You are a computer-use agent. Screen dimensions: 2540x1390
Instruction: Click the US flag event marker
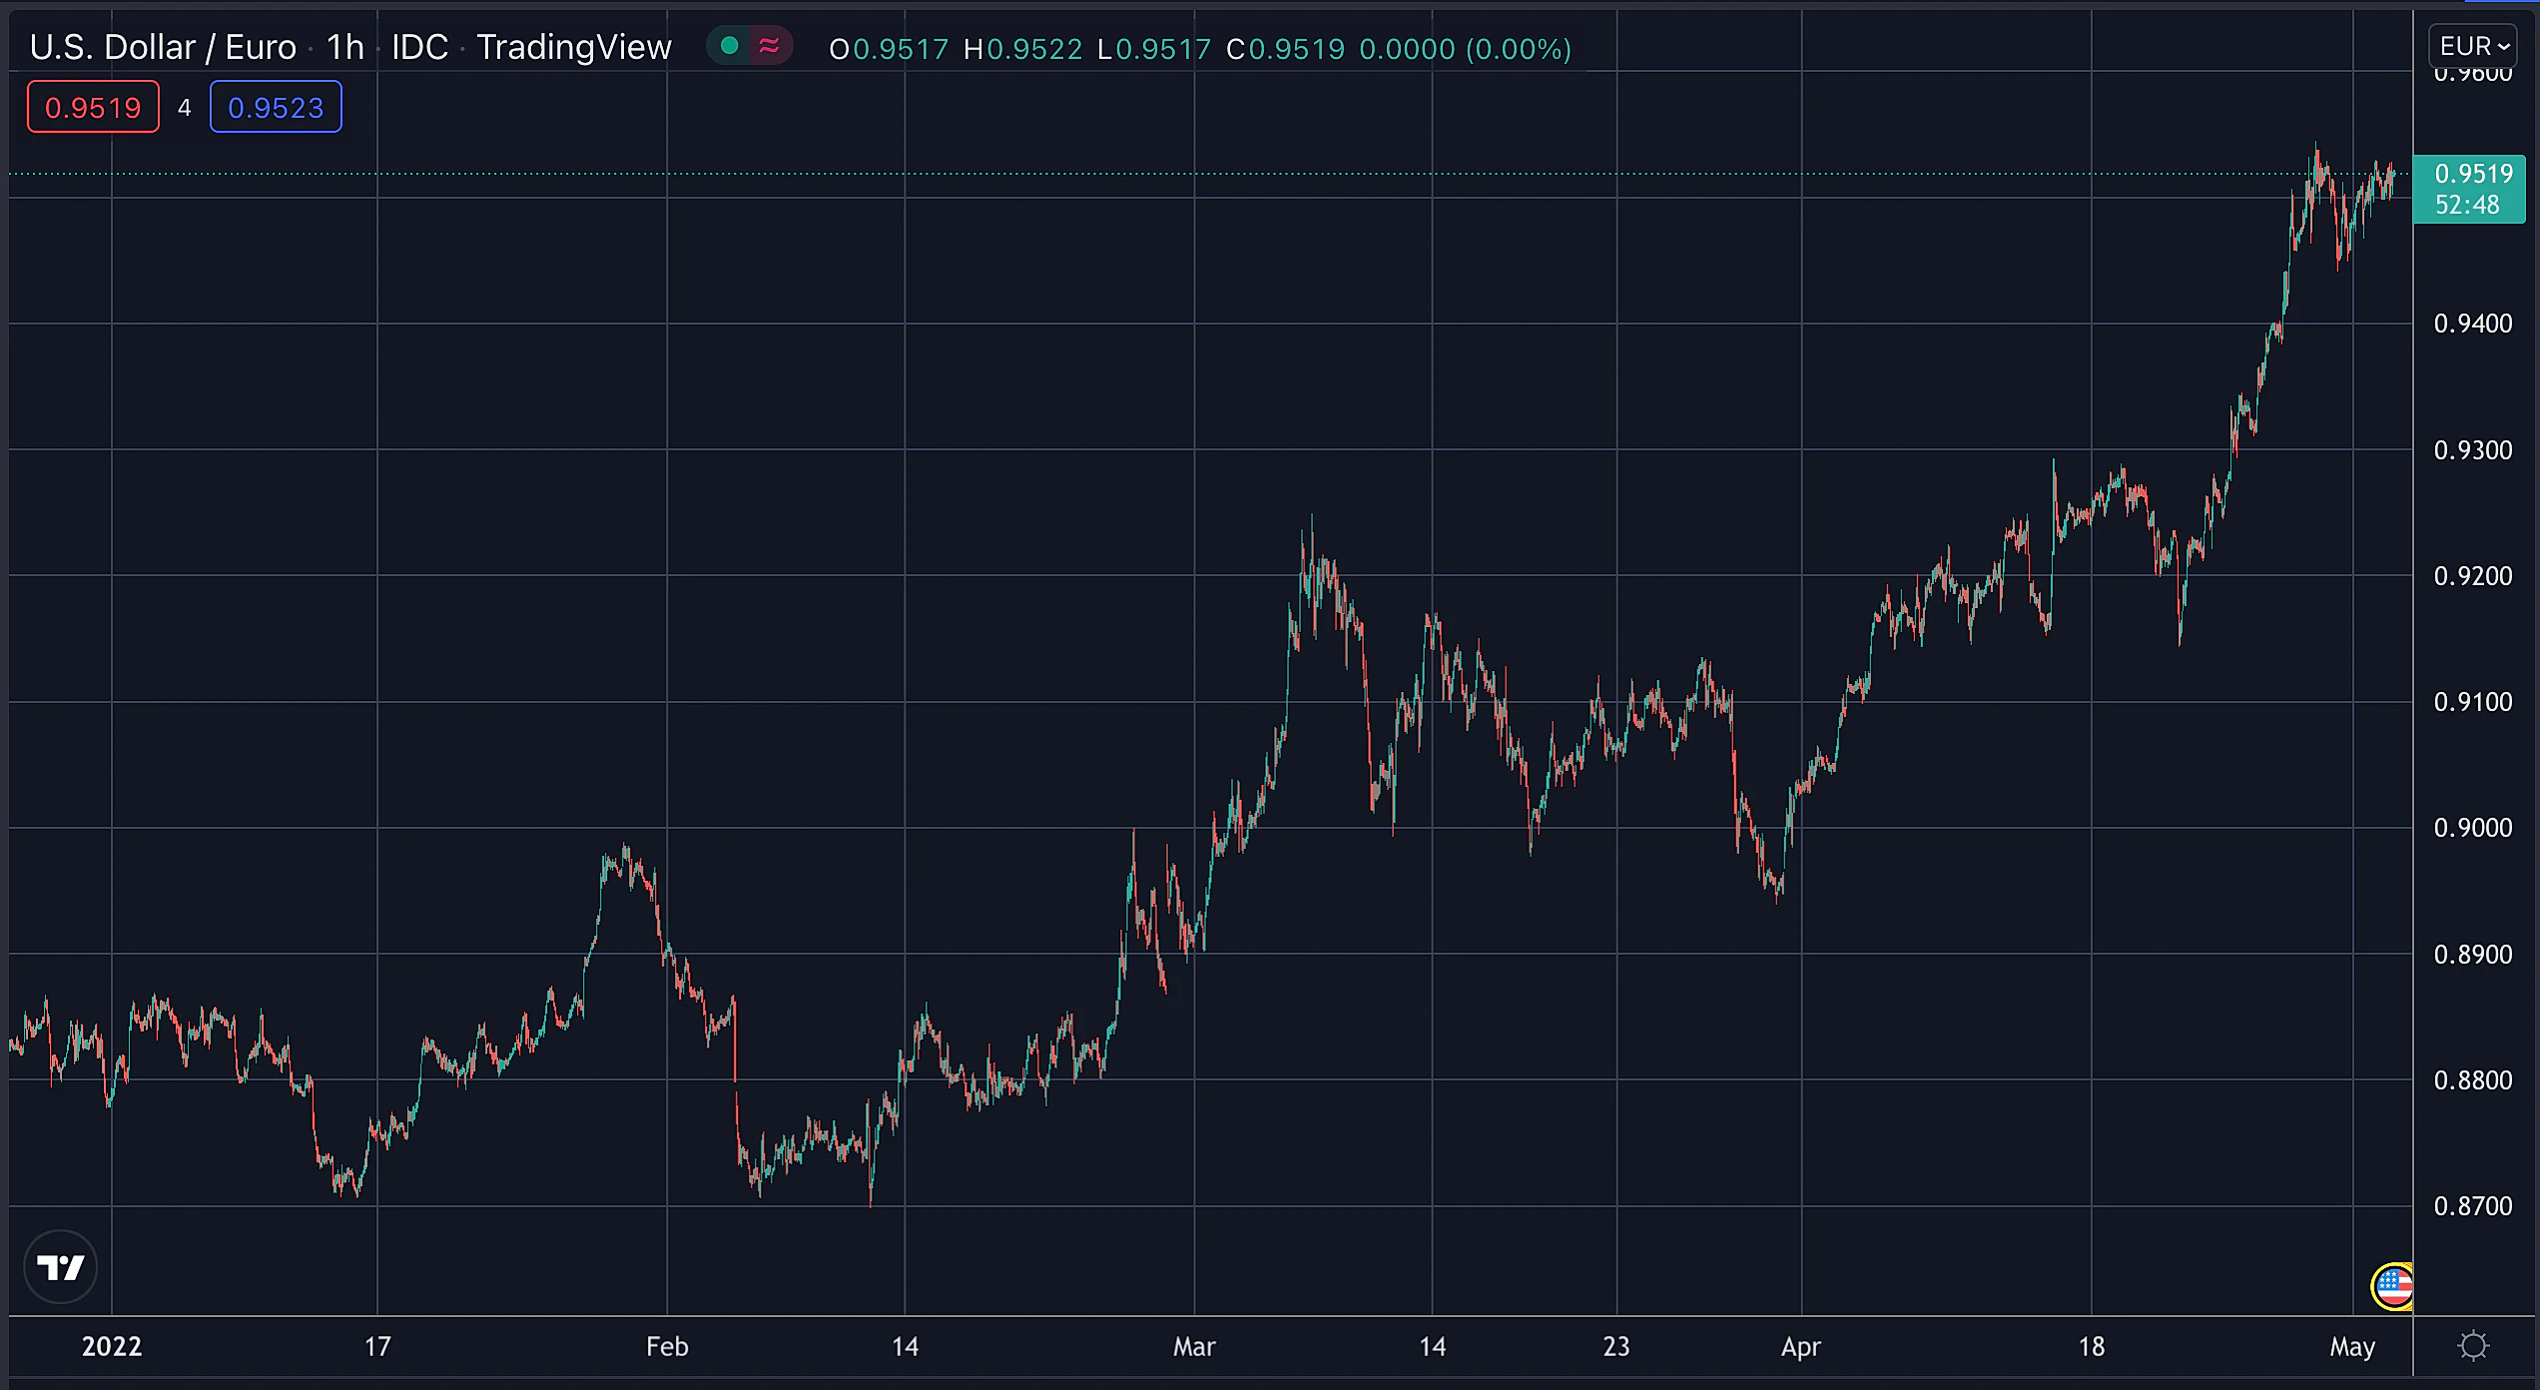[2393, 1286]
